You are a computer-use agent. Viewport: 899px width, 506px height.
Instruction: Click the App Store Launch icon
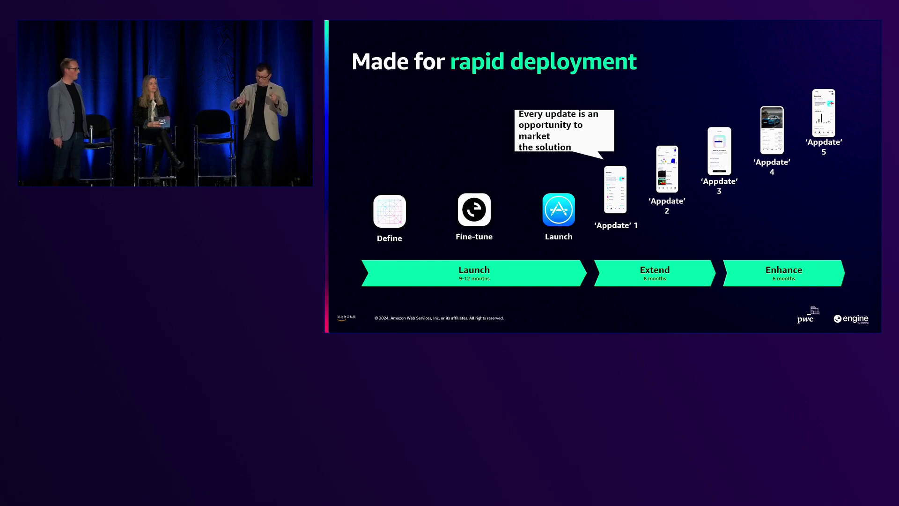pyautogui.click(x=559, y=209)
